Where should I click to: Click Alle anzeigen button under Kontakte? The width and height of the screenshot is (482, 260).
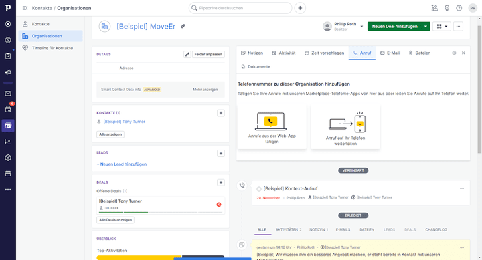coord(110,134)
